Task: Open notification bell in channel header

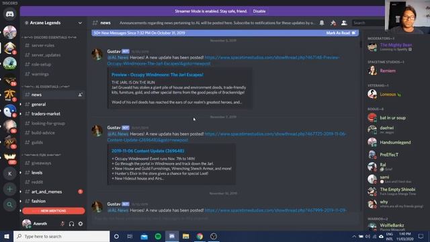Action: coord(322,23)
